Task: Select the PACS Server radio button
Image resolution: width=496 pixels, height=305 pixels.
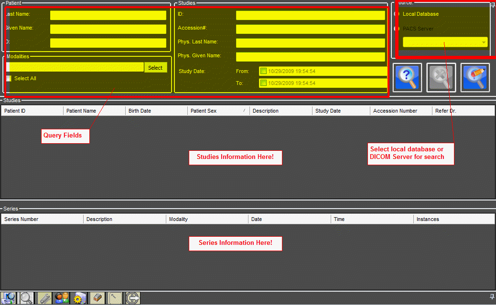Action: pyautogui.click(x=397, y=29)
